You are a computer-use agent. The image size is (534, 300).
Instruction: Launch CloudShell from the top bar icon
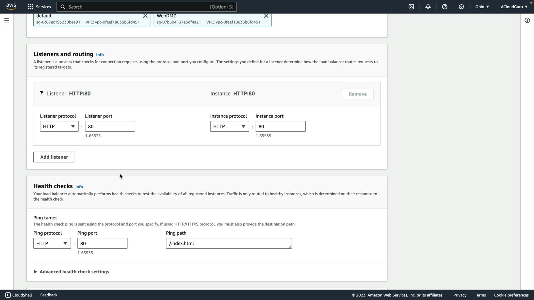coord(411,7)
